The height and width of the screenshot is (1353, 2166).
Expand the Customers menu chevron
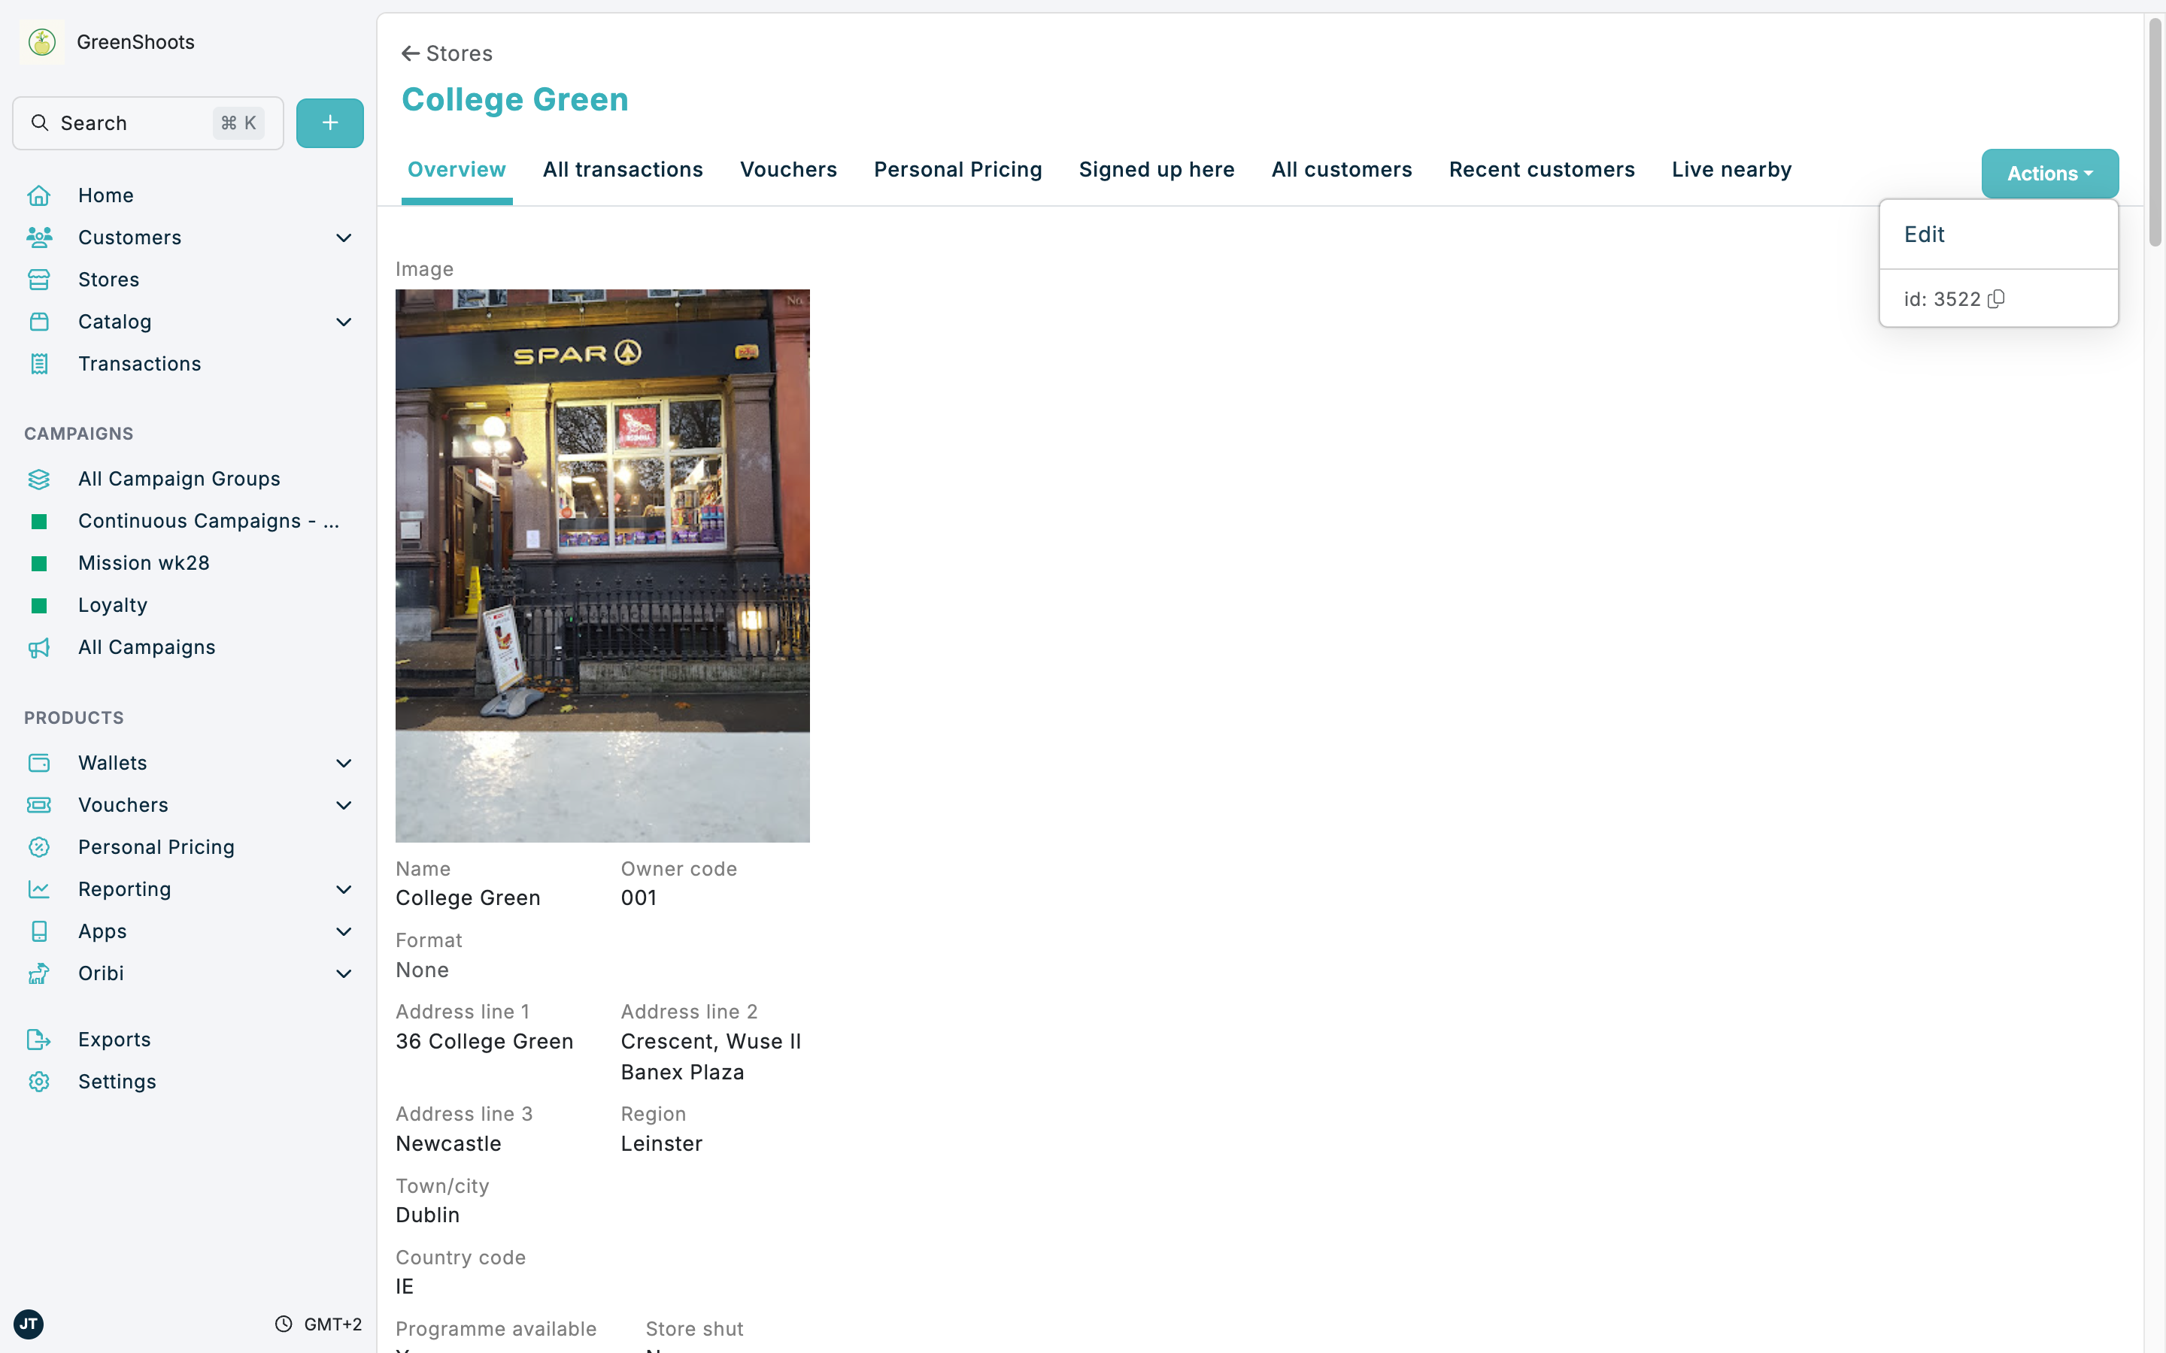[x=344, y=237]
